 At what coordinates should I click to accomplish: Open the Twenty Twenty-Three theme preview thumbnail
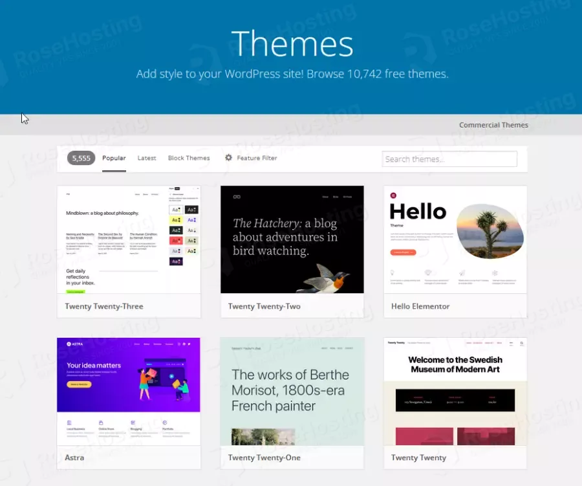[x=129, y=239]
